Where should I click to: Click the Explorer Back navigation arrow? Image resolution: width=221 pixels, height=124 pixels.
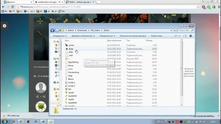pos(52,30)
